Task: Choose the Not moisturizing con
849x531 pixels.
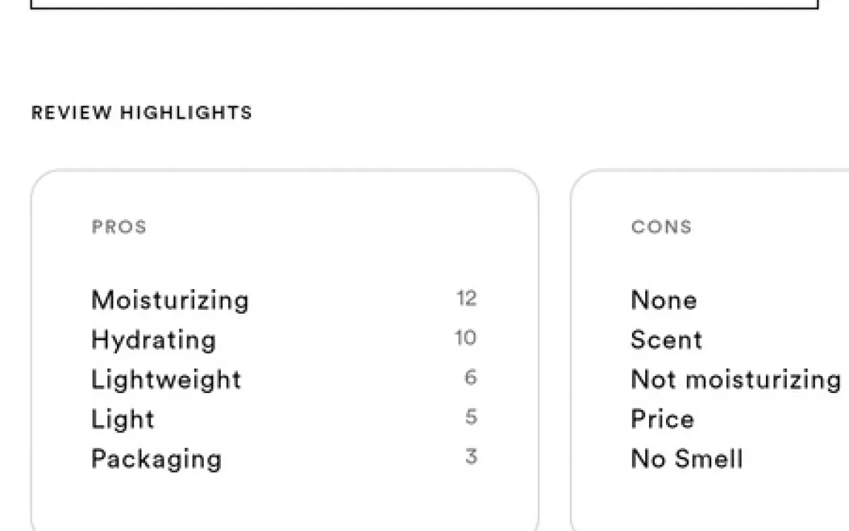Action: (x=736, y=379)
